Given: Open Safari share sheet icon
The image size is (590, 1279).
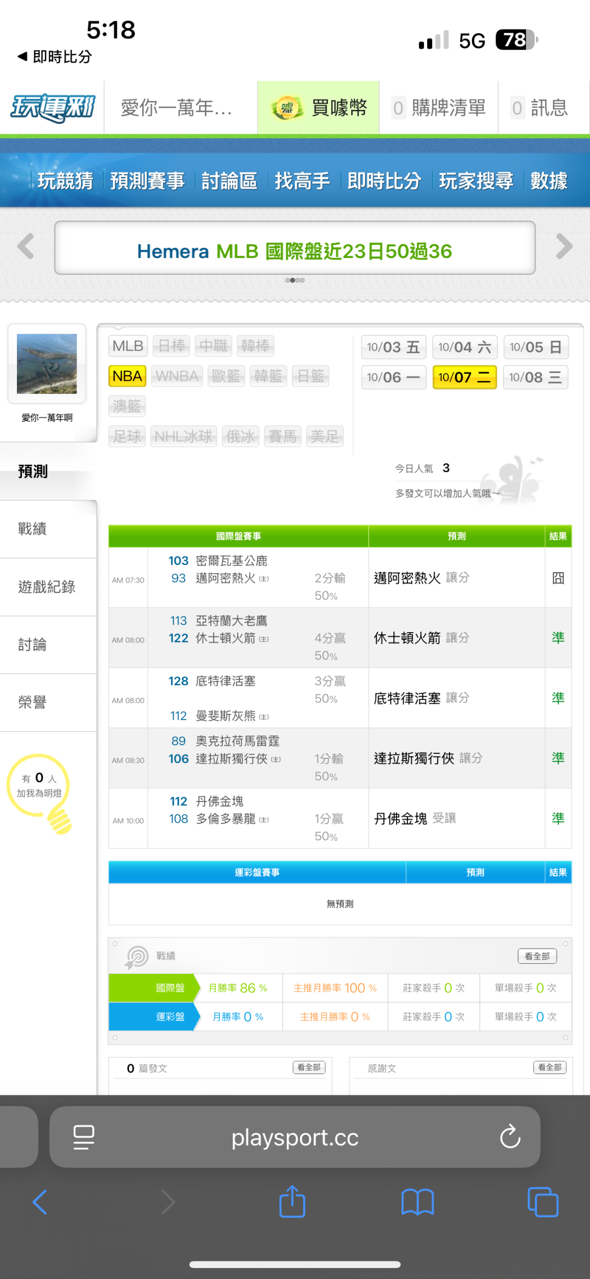Looking at the screenshot, I should point(292,1202).
